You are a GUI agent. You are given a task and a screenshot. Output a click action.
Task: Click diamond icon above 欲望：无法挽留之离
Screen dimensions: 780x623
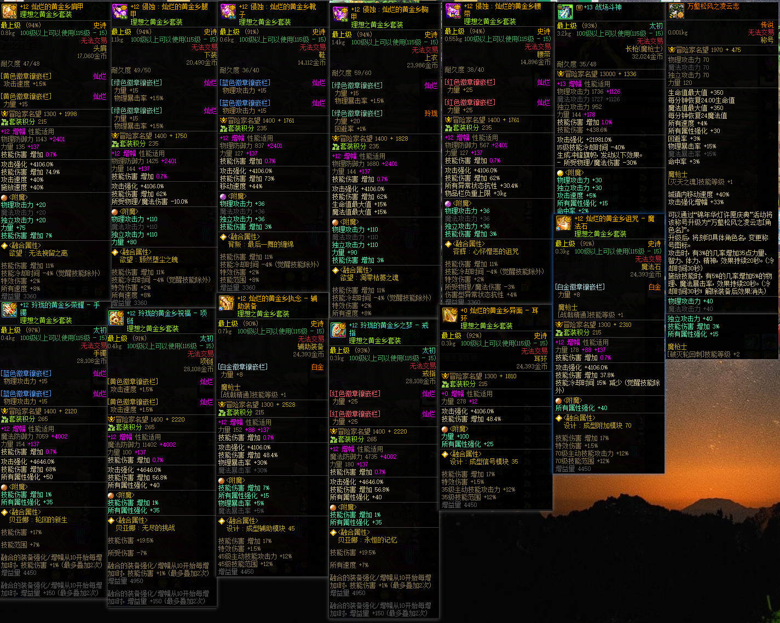pyautogui.click(x=4, y=246)
